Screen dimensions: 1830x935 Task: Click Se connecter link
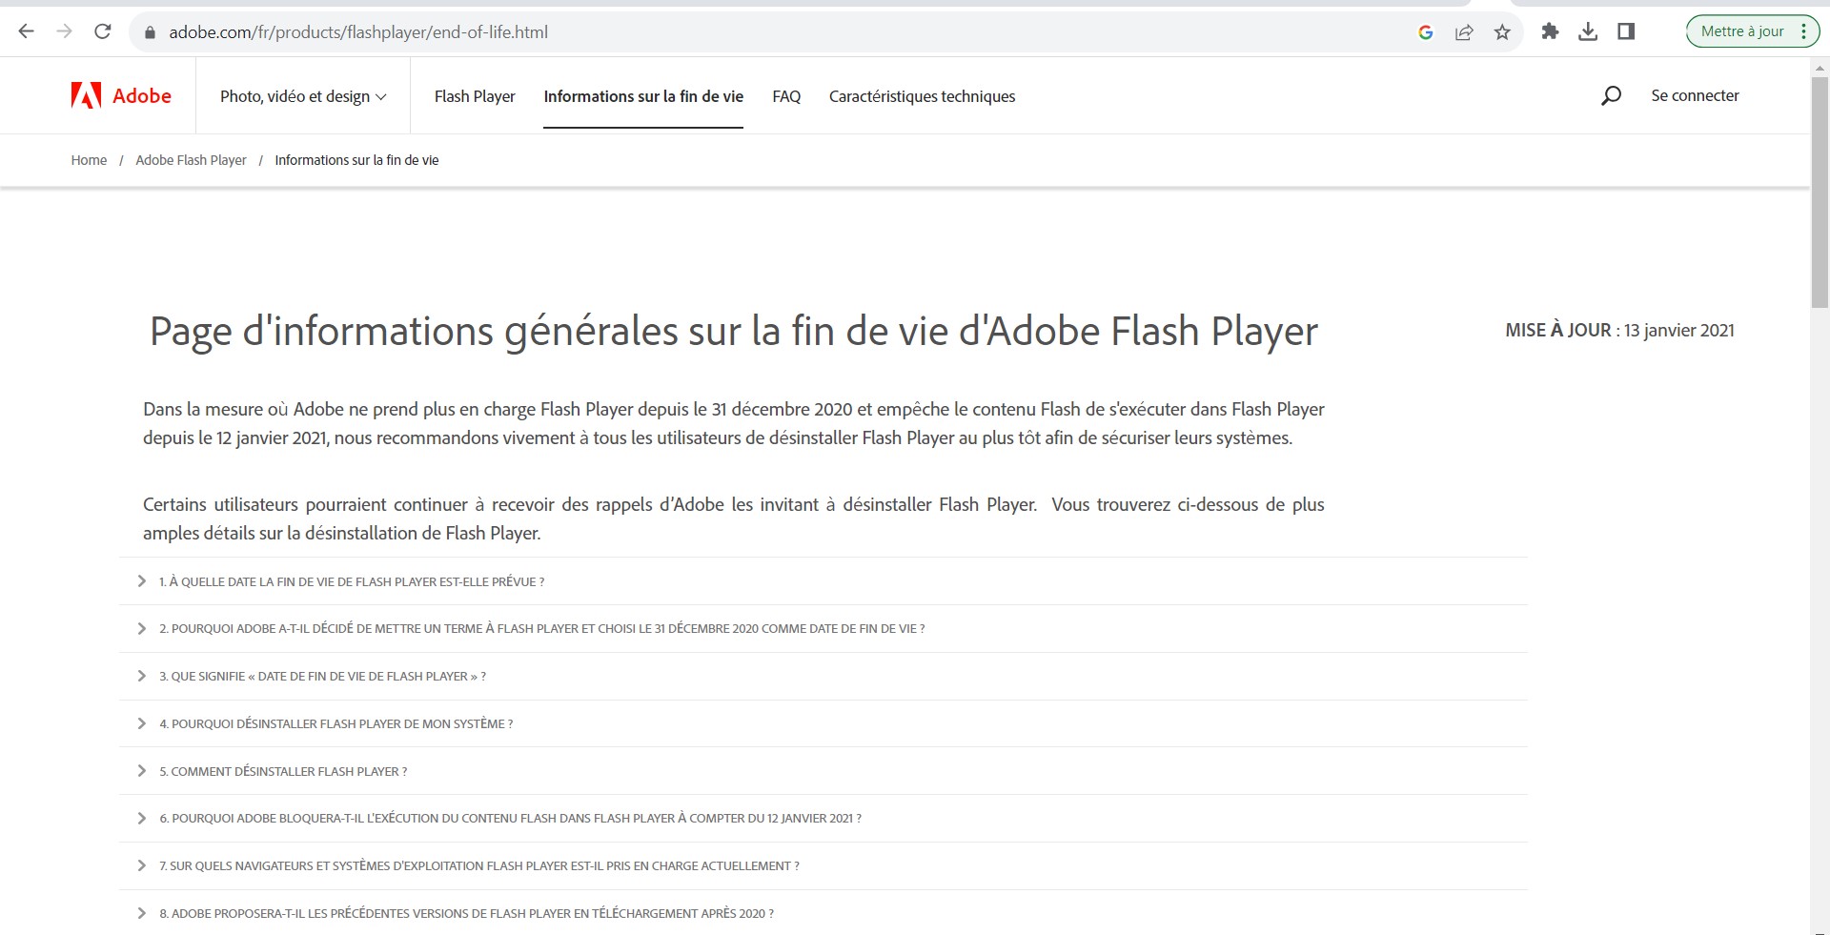pyautogui.click(x=1695, y=95)
